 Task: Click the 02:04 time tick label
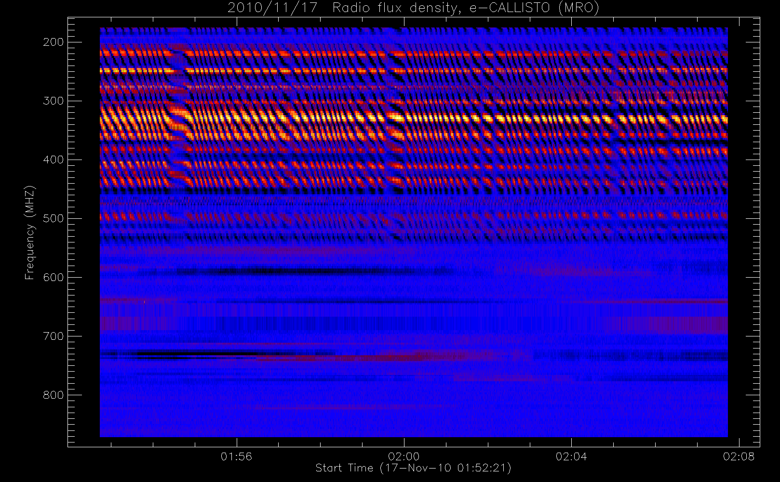point(571,456)
